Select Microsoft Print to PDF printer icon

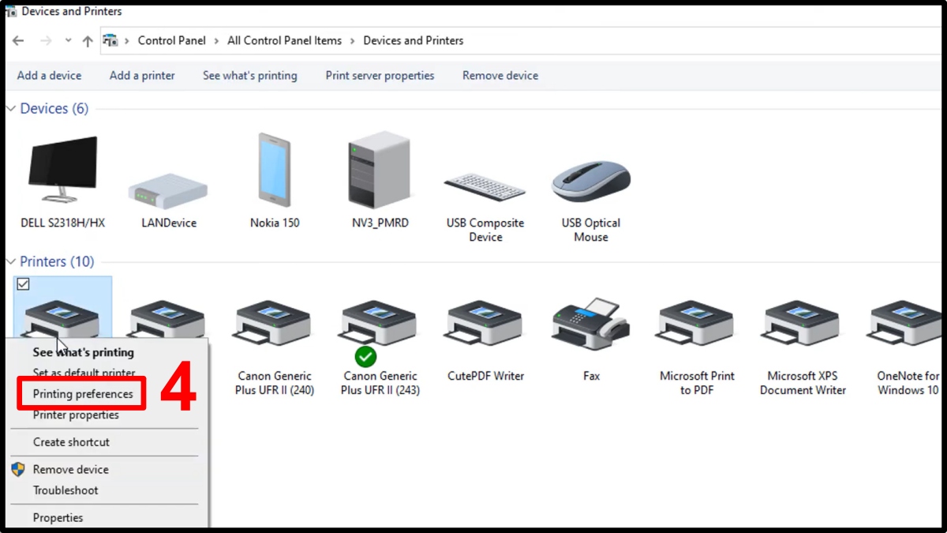[x=697, y=322]
